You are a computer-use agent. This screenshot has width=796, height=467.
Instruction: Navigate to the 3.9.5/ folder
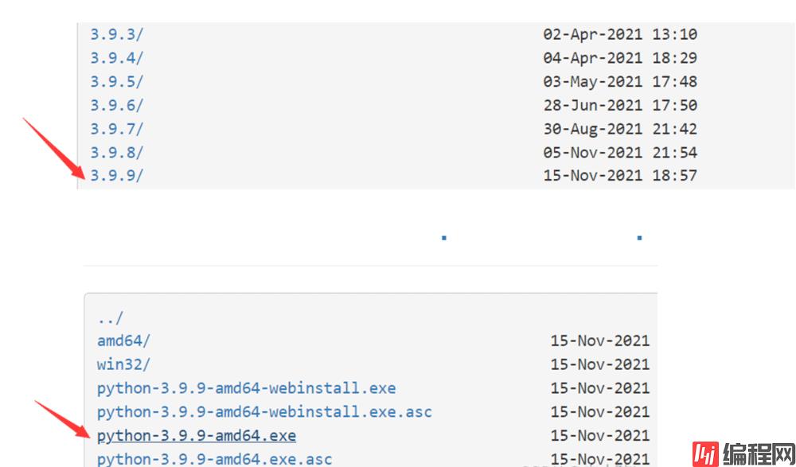(x=116, y=81)
